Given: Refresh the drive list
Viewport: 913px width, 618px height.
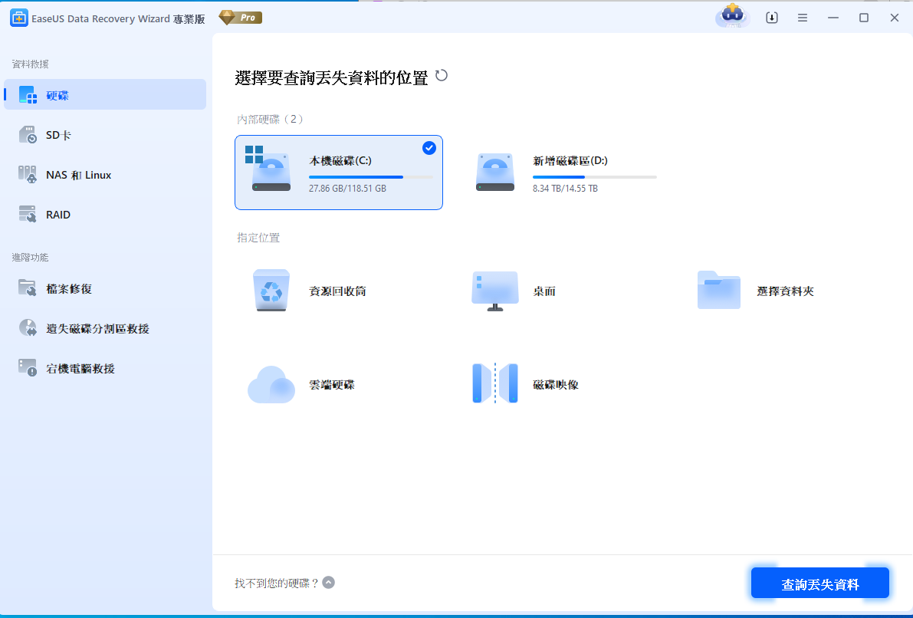Looking at the screenshot, I should [442, 76].
